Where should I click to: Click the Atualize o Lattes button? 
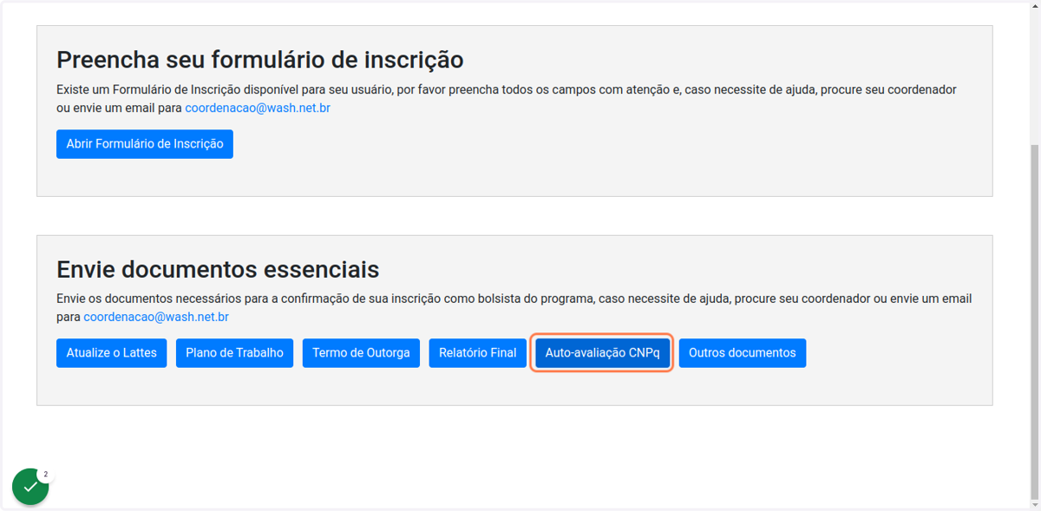112,353
